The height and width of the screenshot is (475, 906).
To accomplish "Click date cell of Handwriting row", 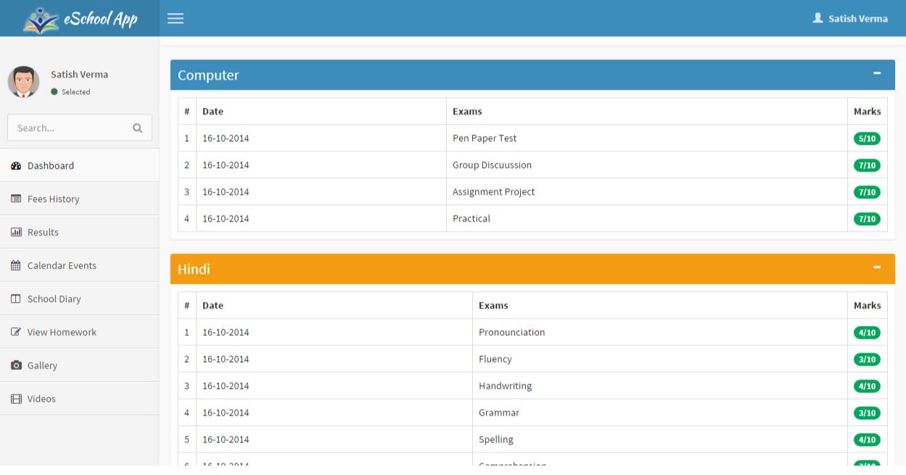I will coord(334,386).
